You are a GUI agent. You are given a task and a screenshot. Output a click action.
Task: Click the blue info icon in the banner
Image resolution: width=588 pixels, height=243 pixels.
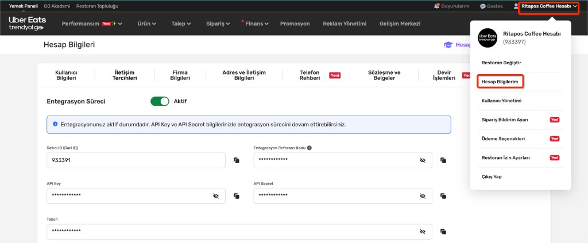[x=55, y=124]
